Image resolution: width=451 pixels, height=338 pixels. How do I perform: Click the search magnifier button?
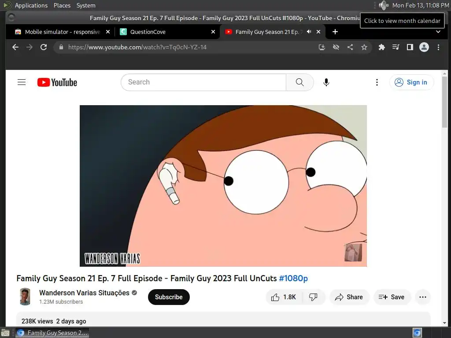(x=299, y=82)
